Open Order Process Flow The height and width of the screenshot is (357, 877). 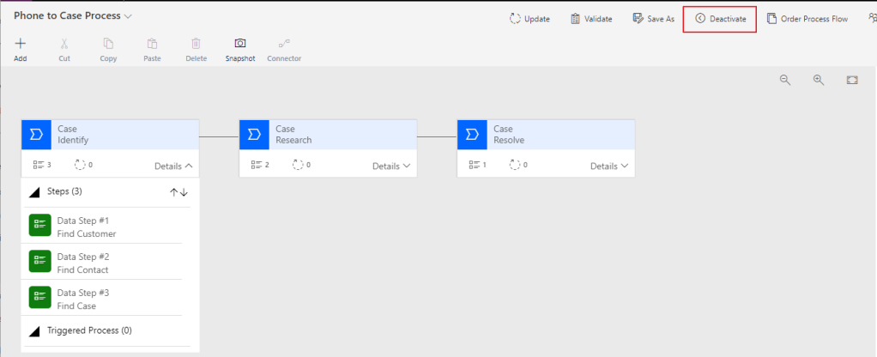[807, 19]
